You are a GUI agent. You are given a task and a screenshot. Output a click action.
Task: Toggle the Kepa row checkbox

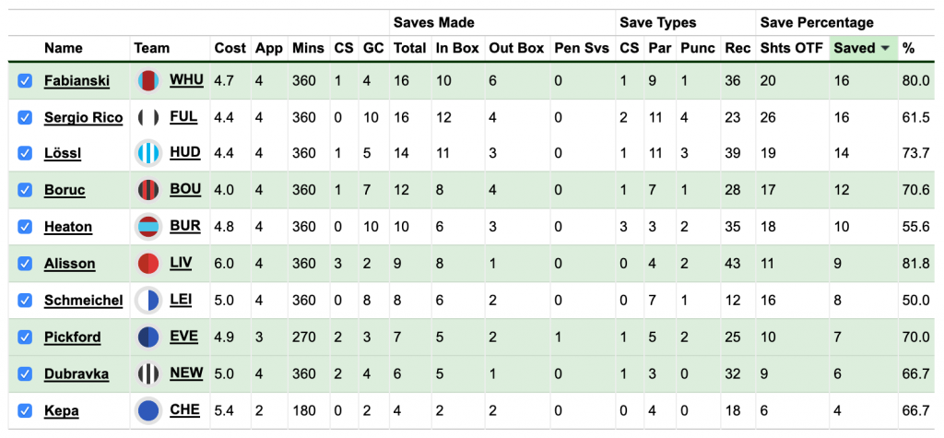(x=25, y=411)
